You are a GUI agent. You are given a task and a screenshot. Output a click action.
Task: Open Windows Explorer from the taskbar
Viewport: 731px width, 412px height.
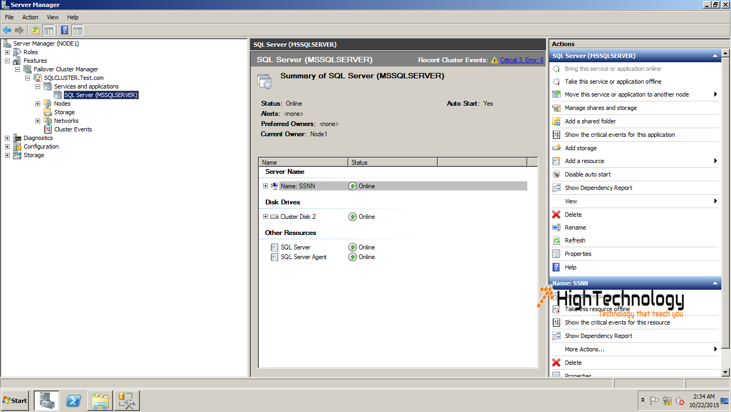click(x=100, y=401)
